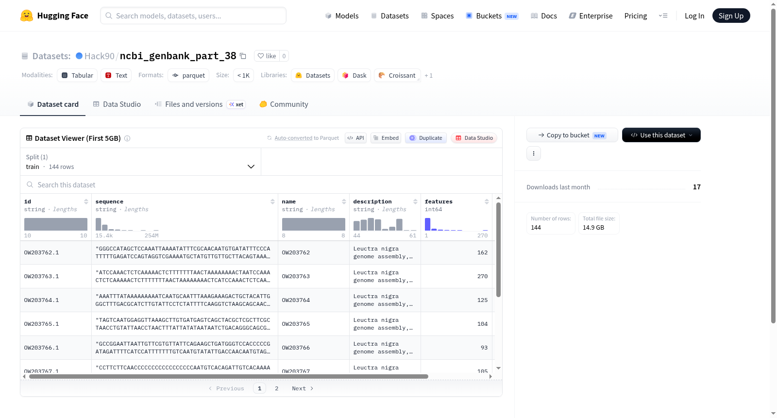The image size is (777, 418).
Task: Select the Dataset card tab
Action: pyautogui.click(x=53, y=104)
